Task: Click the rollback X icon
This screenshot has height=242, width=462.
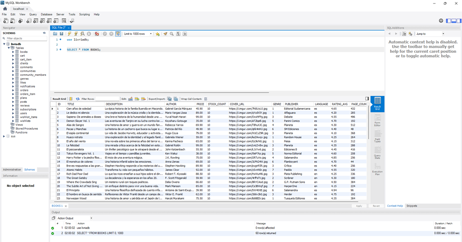Action: click(111, 34)
